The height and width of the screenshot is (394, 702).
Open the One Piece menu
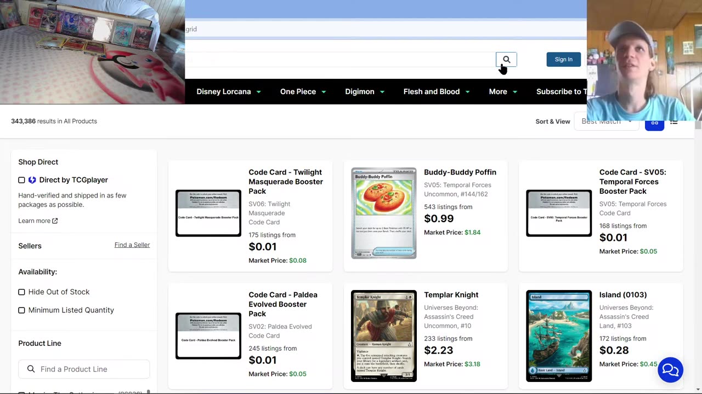pos(303,91)
